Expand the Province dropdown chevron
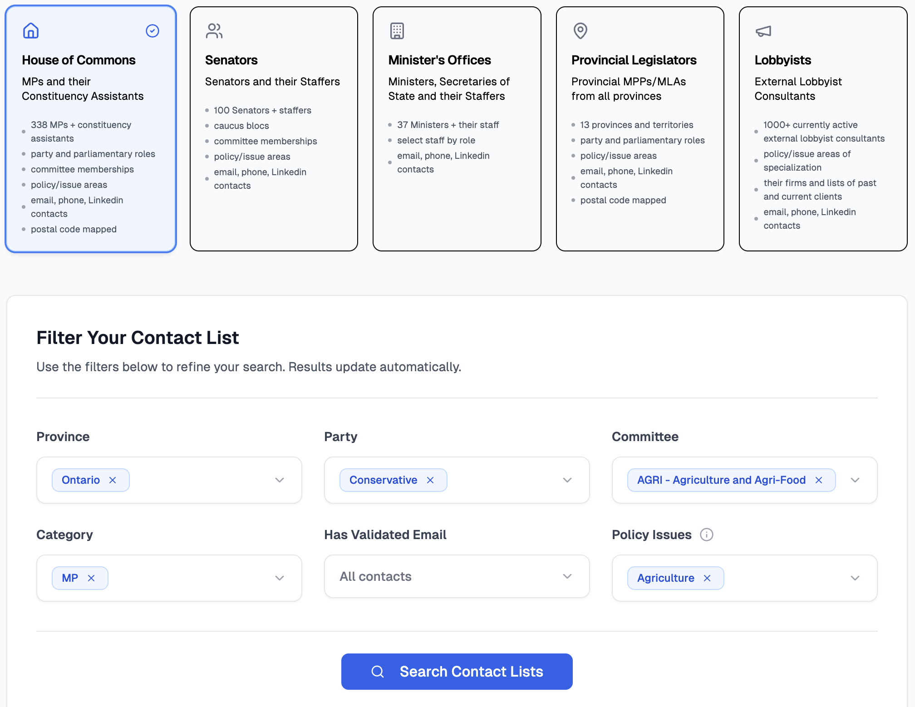The height and width of the screenshot is (707, 915). (x=280, y=480)
